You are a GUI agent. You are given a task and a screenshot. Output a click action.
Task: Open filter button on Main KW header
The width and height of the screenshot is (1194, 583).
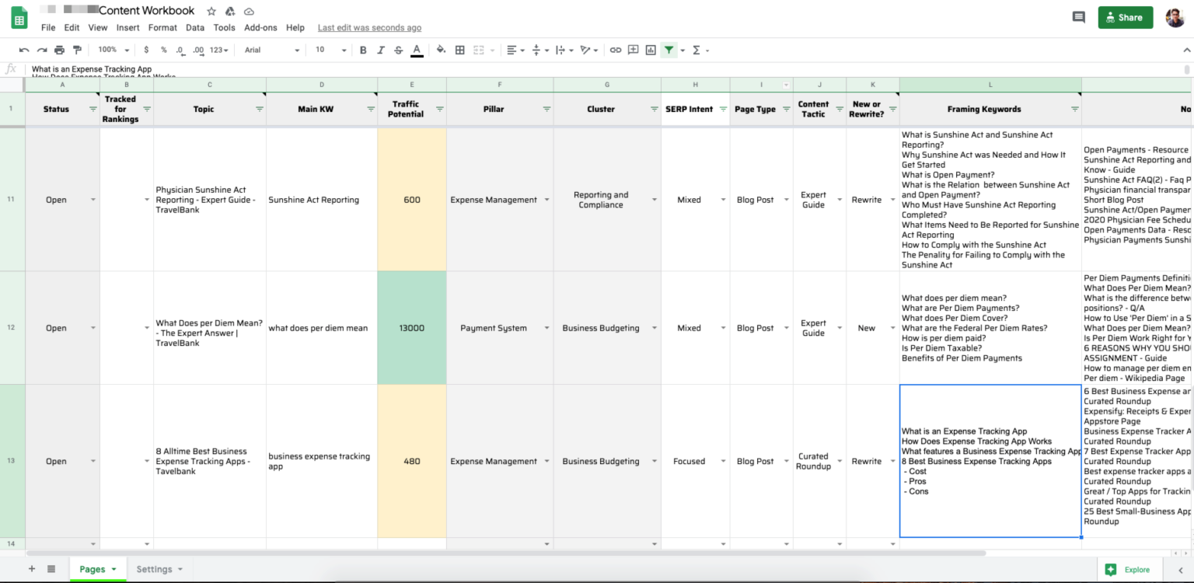[371, 110]
